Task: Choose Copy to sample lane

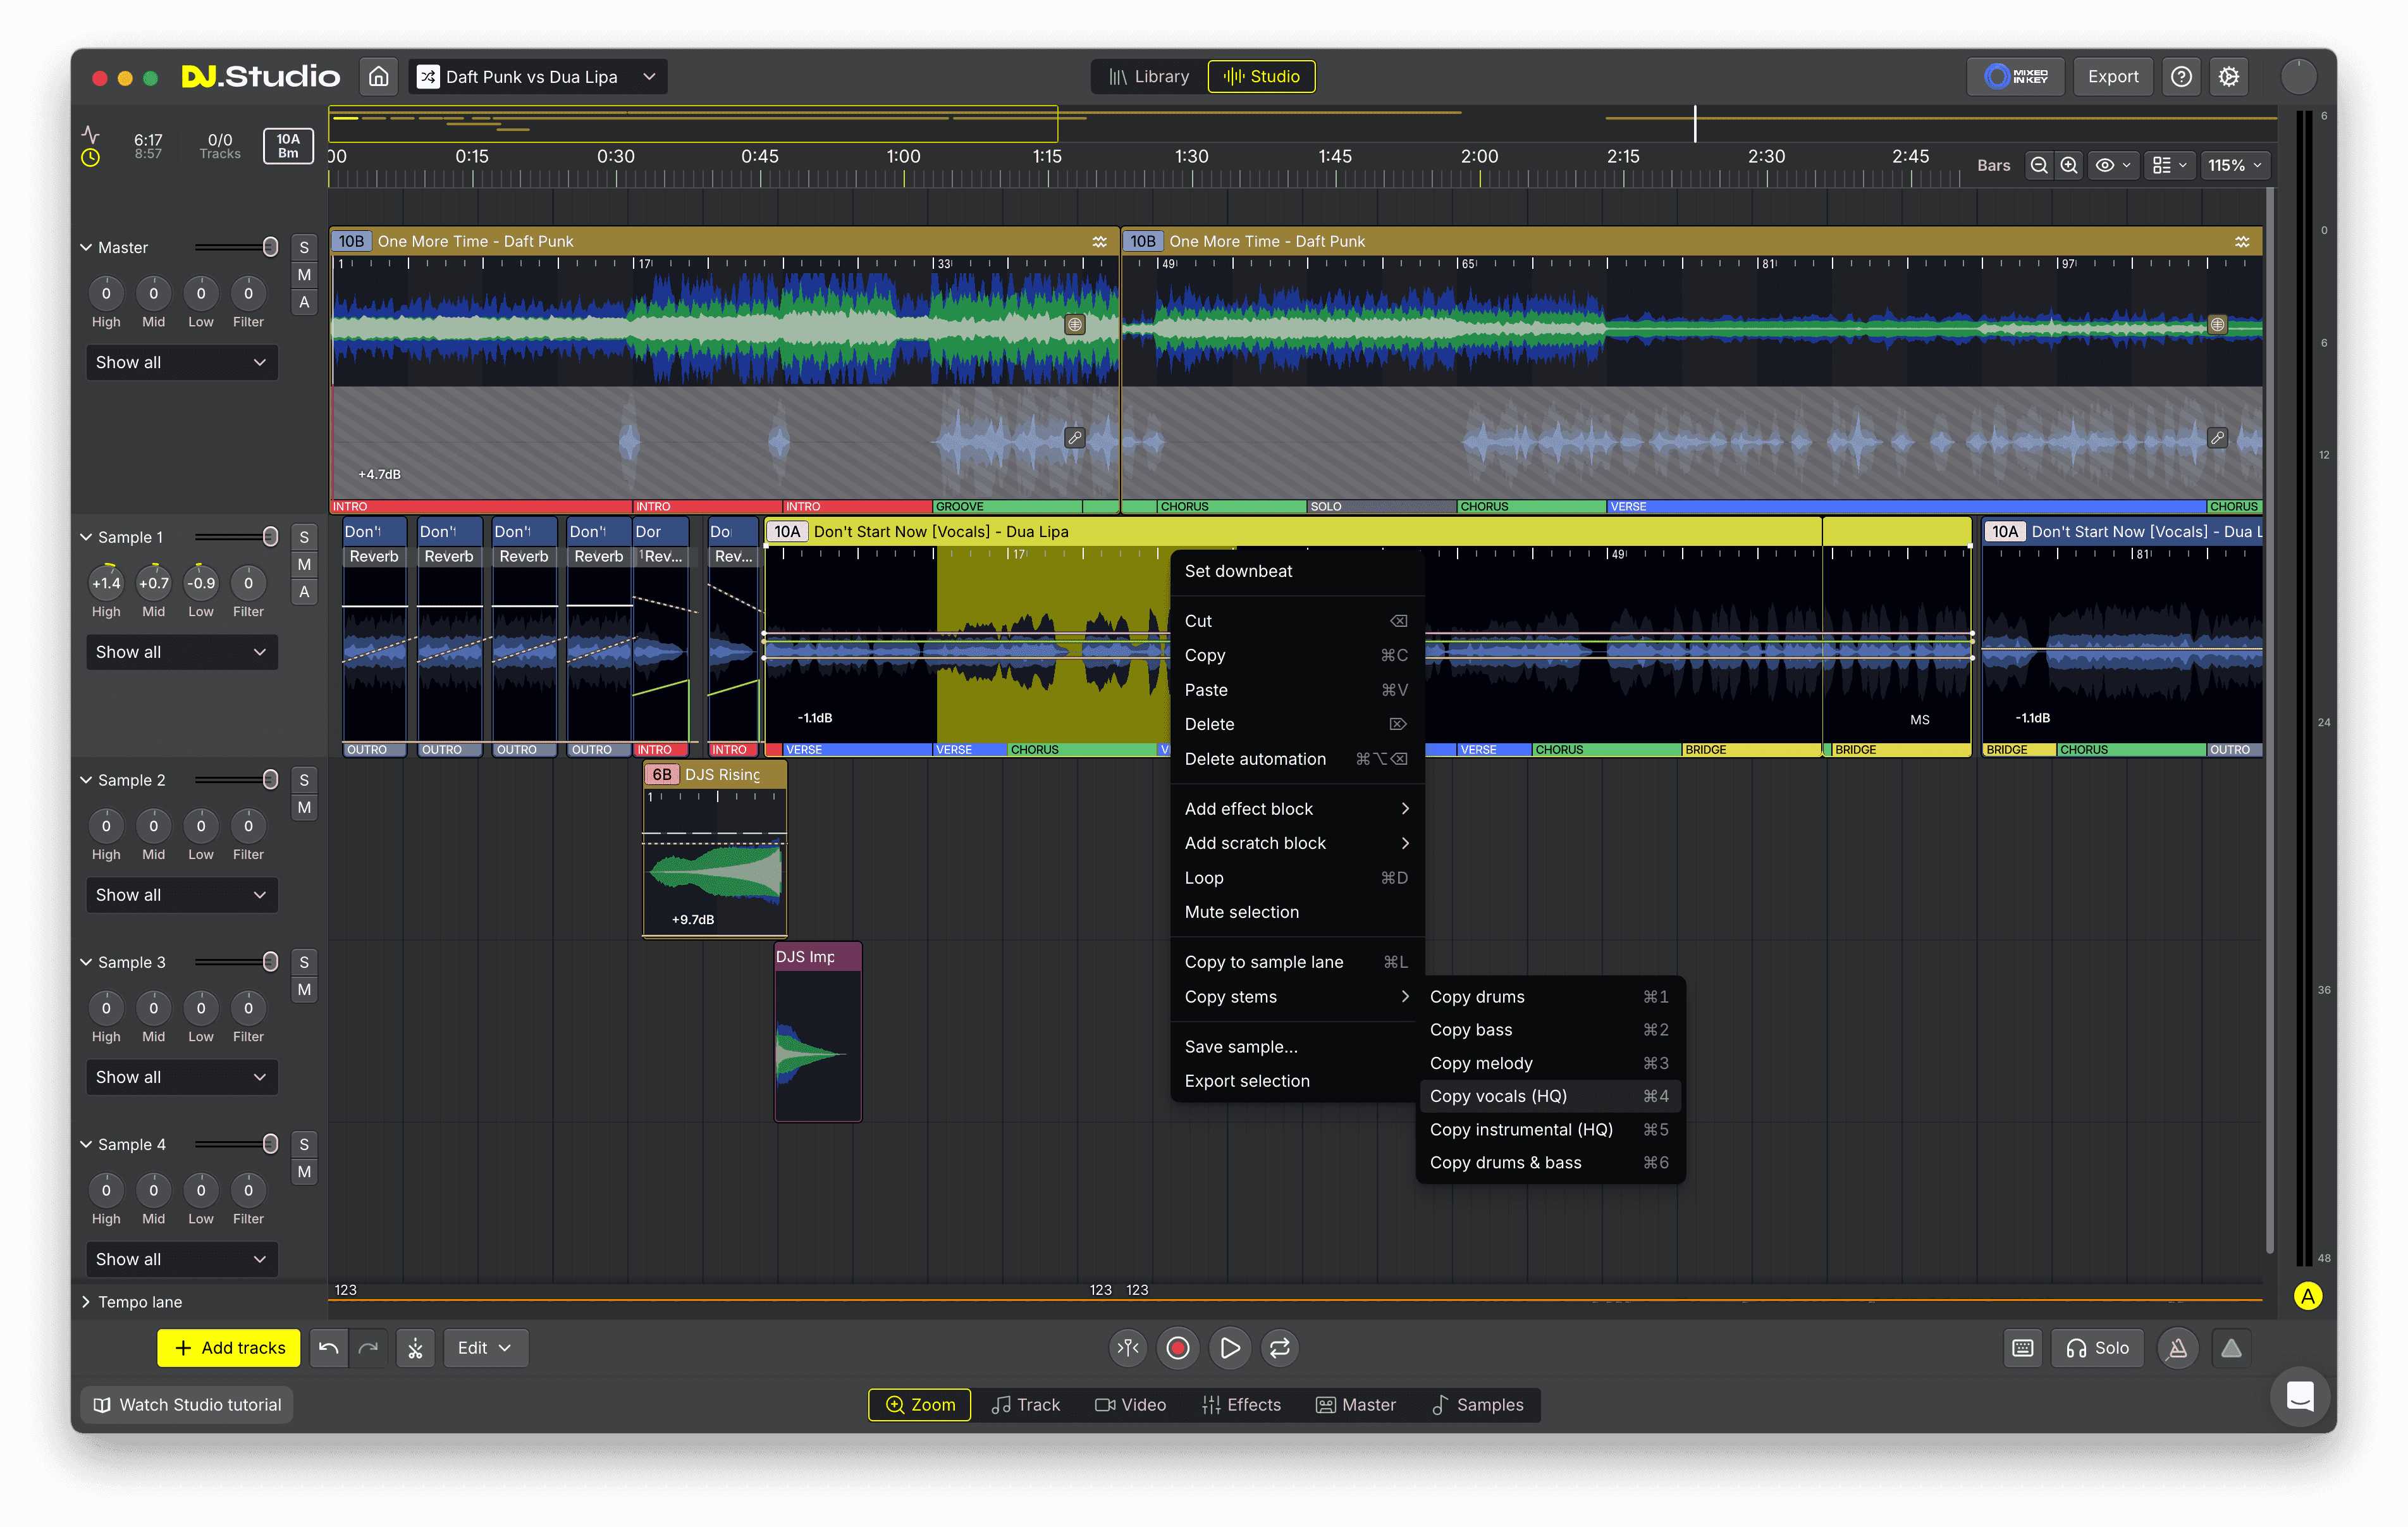Action: (1296, 961)
